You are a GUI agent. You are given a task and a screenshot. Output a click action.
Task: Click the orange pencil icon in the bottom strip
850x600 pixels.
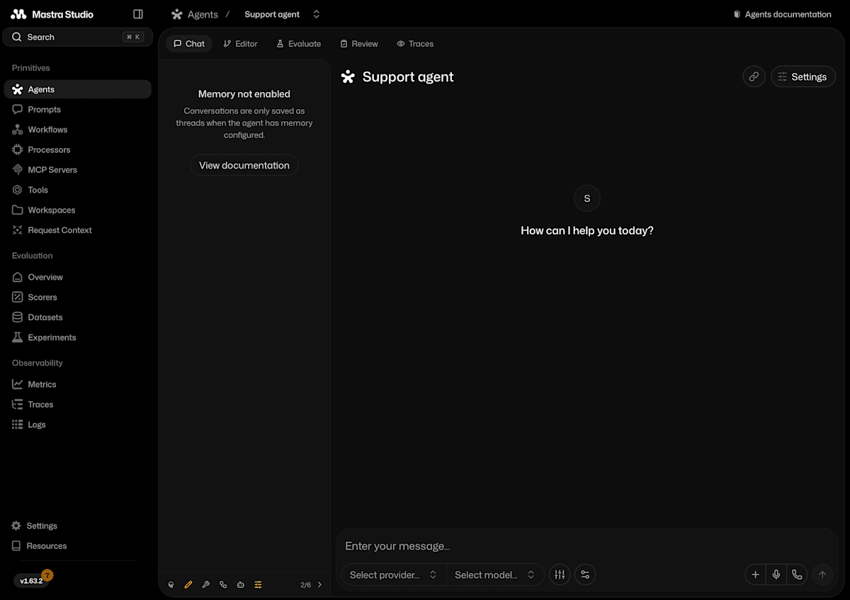coord(188,584)
